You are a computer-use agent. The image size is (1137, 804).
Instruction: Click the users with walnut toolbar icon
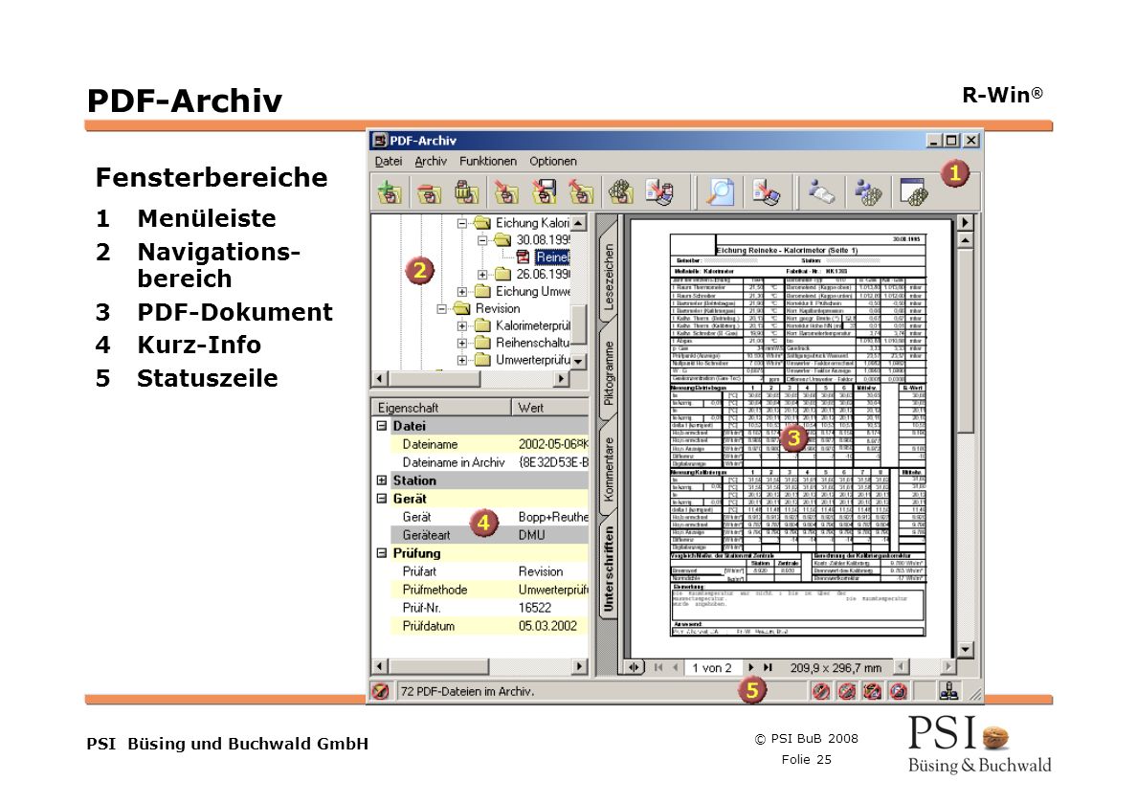pos(868,192)
